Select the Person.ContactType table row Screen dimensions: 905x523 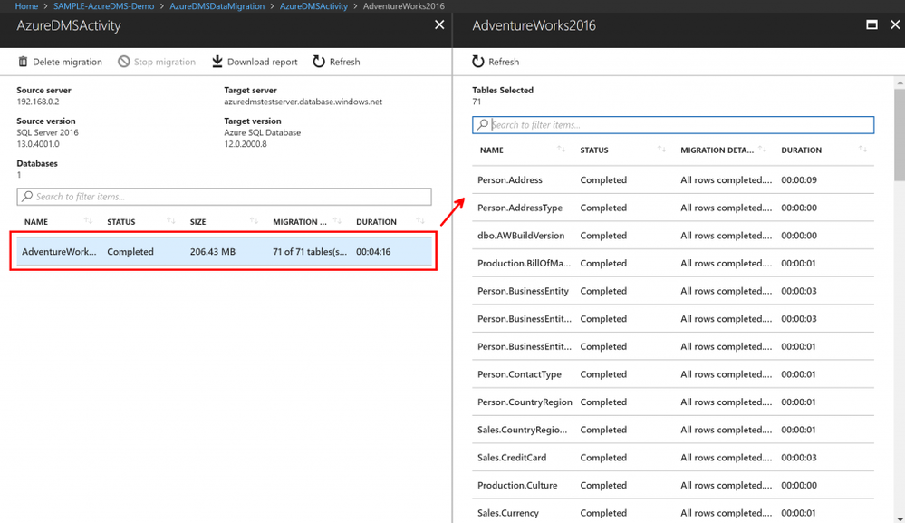point(673,374)
